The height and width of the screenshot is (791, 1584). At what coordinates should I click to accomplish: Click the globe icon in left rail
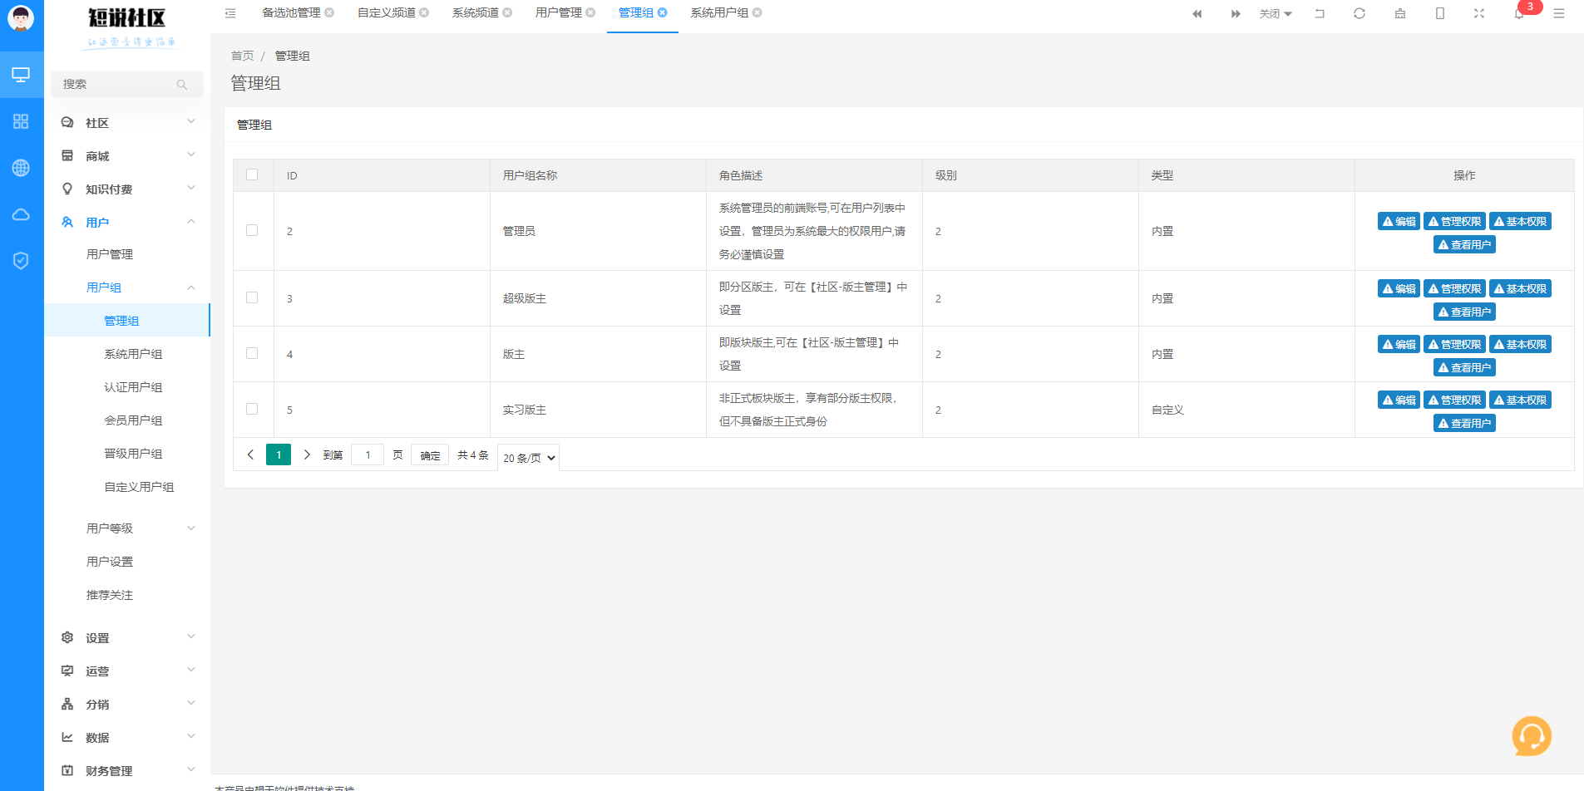pos(21,168)
